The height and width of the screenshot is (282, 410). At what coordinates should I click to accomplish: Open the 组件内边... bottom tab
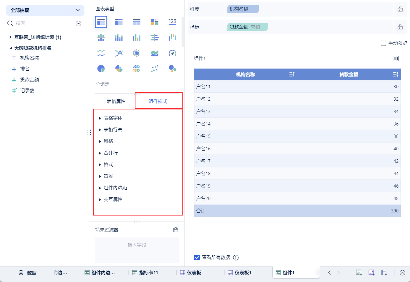100,273
